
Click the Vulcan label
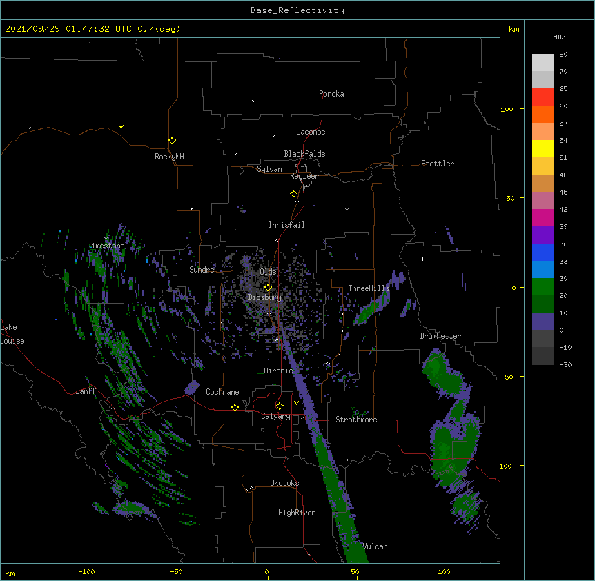375,546
